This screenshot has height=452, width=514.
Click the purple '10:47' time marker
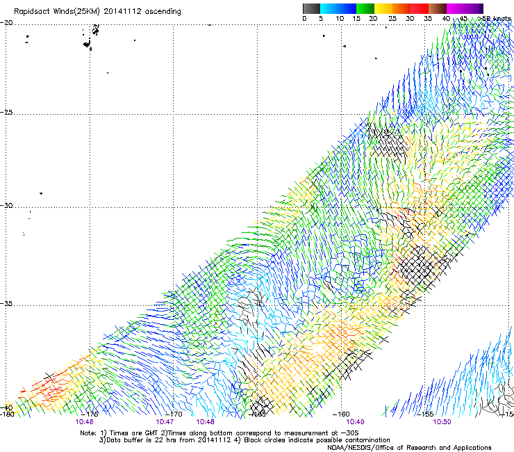coord(165,422)
